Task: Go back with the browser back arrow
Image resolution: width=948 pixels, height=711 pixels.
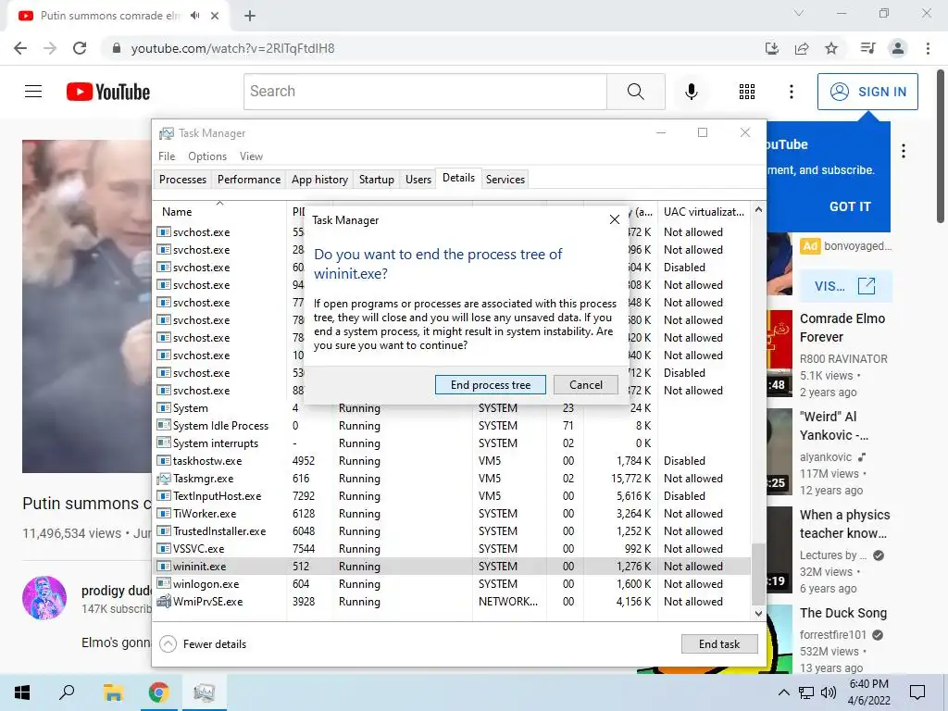Action: 20,48
